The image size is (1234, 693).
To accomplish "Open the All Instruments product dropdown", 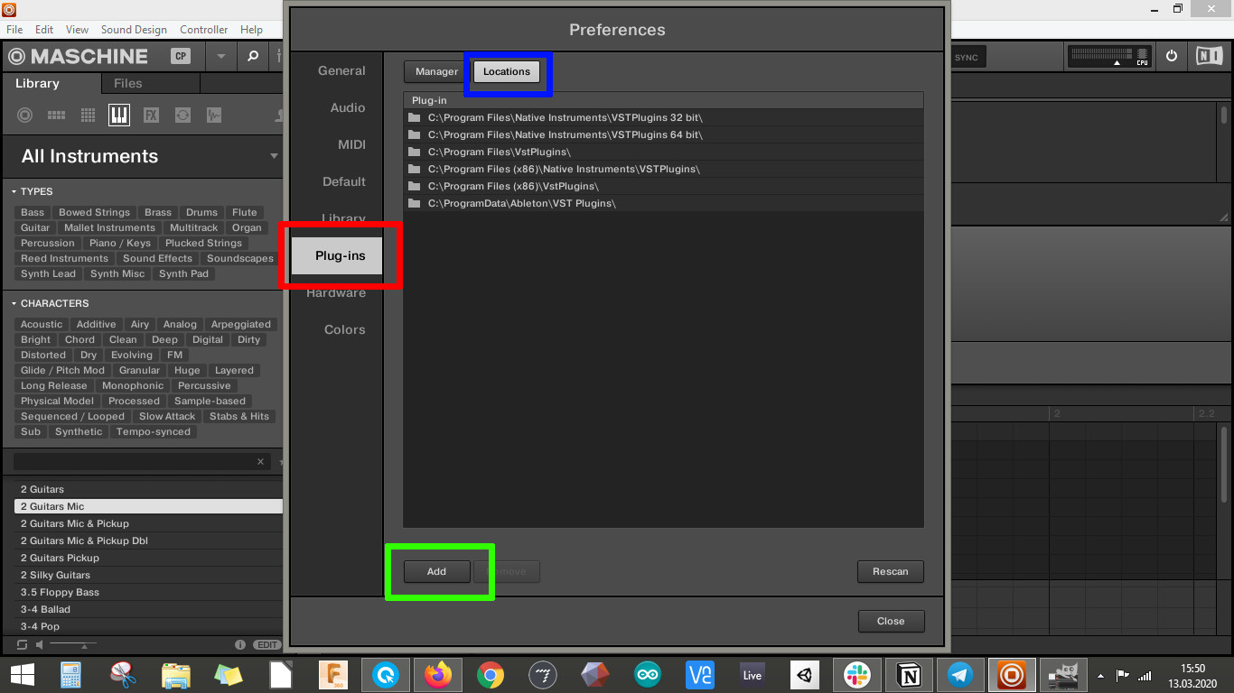I will pos(274,156).
